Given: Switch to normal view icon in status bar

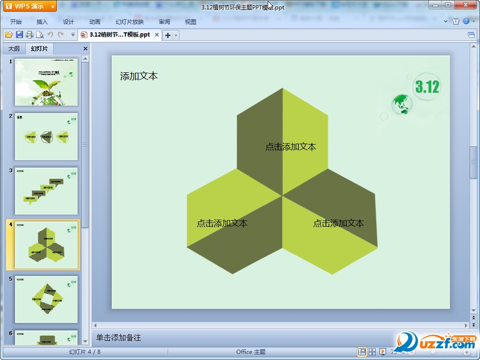Looking at the screenshot, I should point(362,352).
